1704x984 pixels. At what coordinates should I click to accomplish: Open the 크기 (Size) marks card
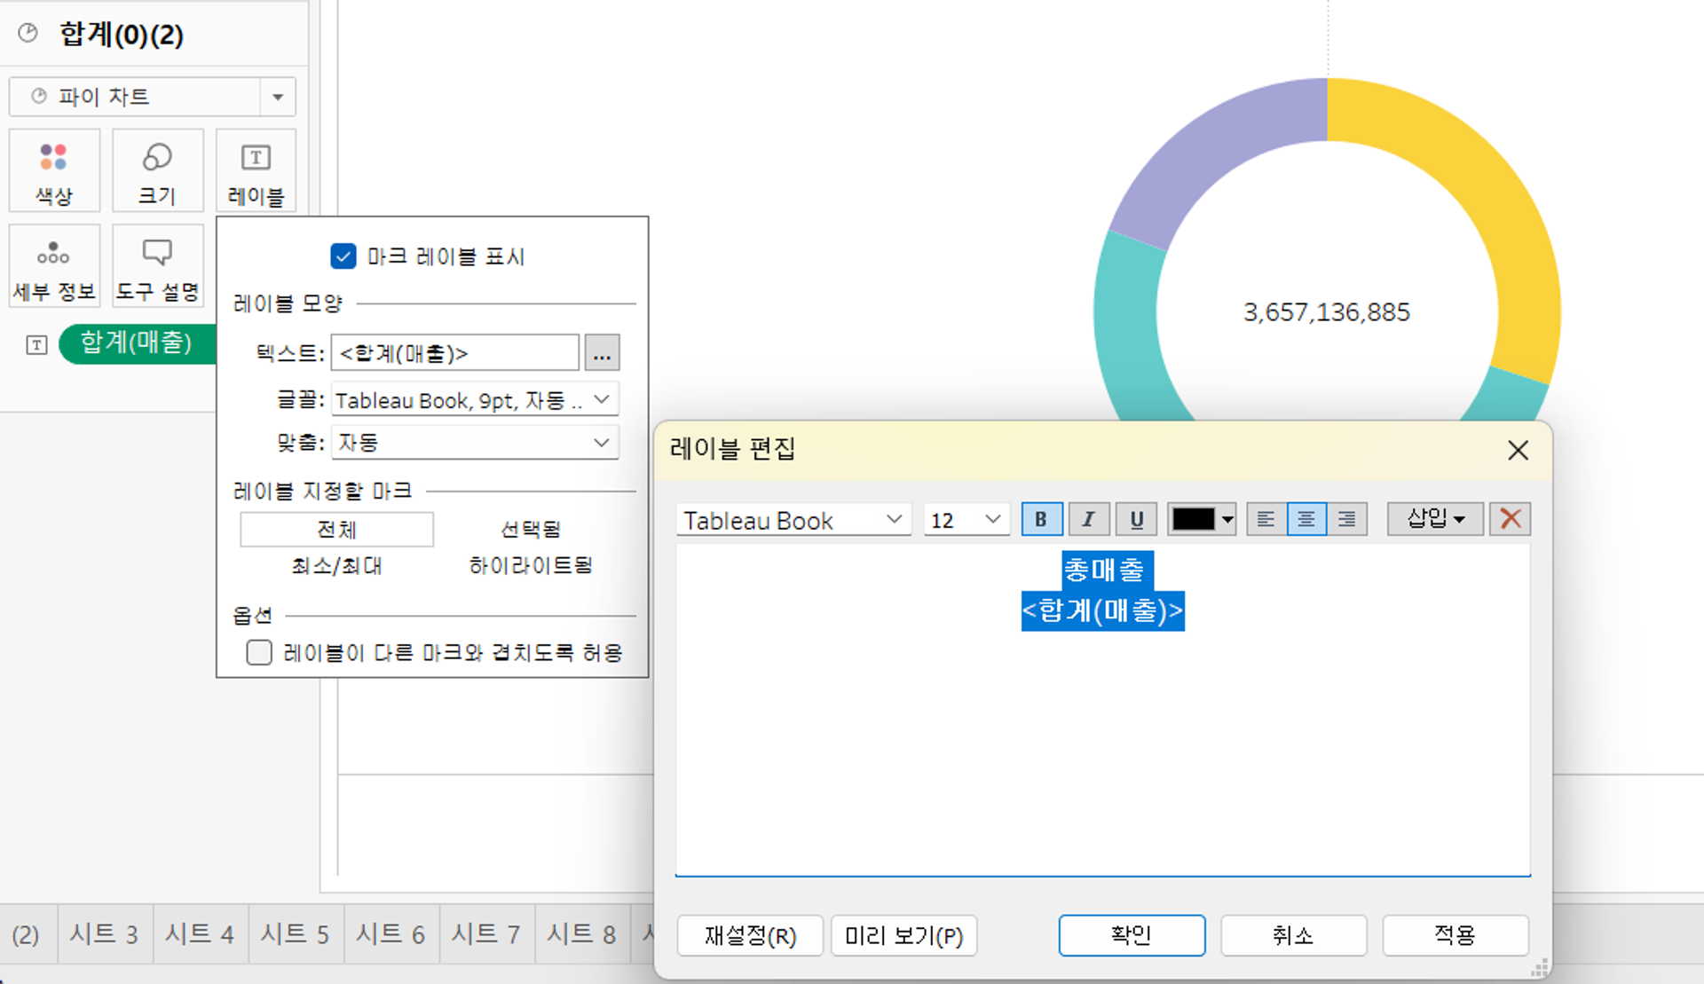(x=158, y=170)
